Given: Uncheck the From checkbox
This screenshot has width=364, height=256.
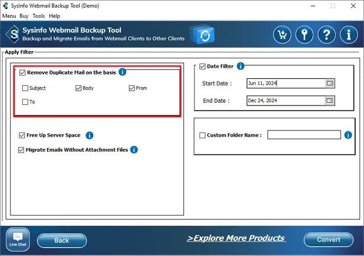Looking at the screenshot, I should pyautogui.click(x=132, y=88).
